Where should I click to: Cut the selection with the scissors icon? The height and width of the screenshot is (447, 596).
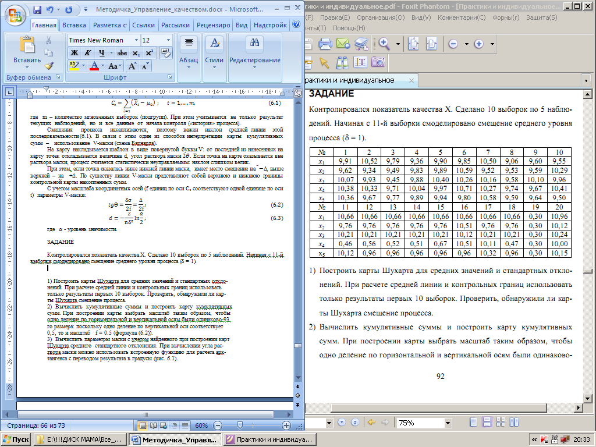[49, 40]
